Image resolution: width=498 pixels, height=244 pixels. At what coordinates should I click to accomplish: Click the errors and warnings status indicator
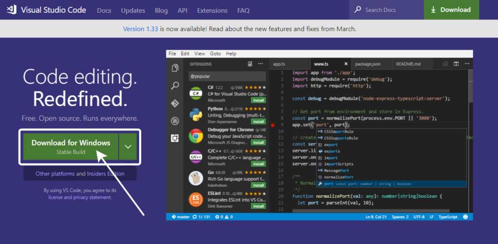click(224, 217)
